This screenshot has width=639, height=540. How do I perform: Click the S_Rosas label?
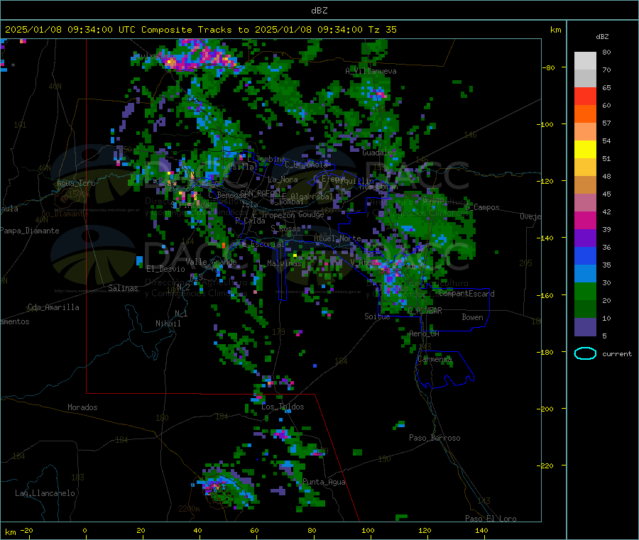pyautogui.click(x=285, y=229)
